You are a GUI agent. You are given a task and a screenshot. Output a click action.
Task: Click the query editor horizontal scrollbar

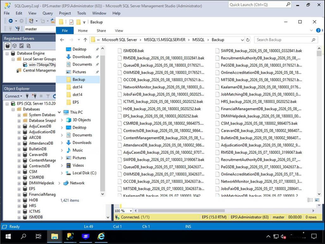(x=181, y=211)
